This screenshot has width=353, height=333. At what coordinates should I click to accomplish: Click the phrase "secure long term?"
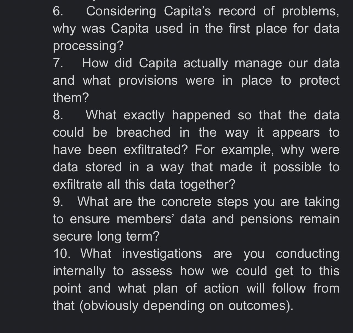click(106, 236)
